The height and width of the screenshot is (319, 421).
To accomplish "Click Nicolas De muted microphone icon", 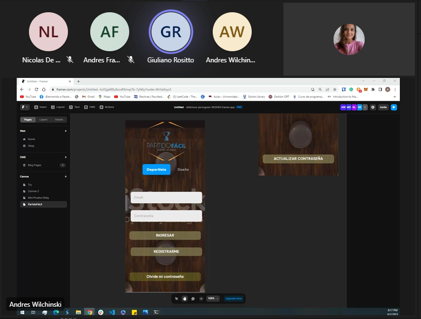I will (70, 60).
